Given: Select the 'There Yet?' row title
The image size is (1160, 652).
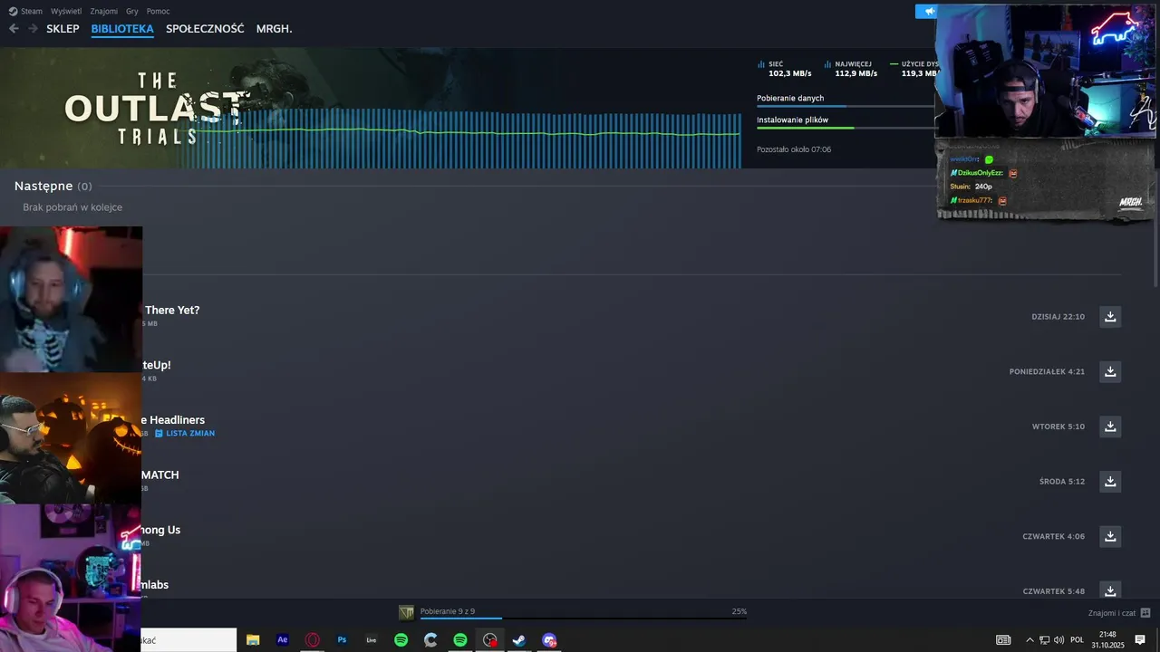Looking at the screenshot, I should [171, 310].
